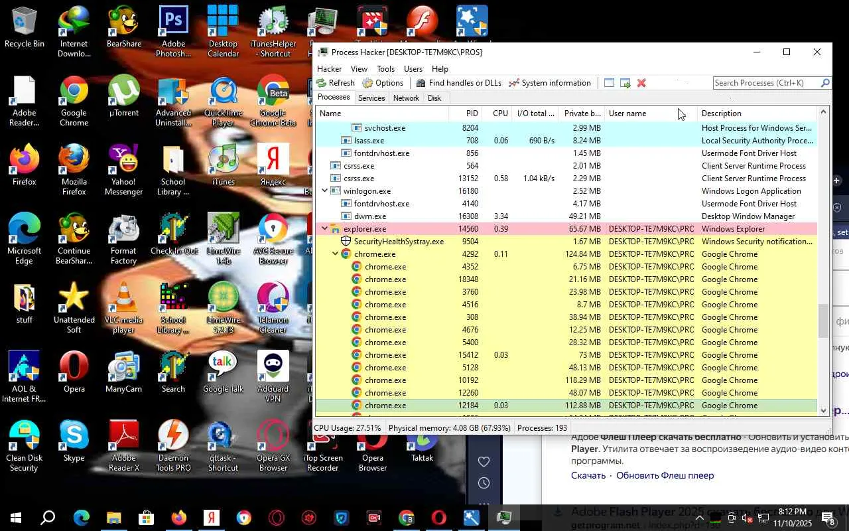This screenshot has width=849, height=531.
Task: Open the Microsoft Store taskbar icon
Action: 147,518
